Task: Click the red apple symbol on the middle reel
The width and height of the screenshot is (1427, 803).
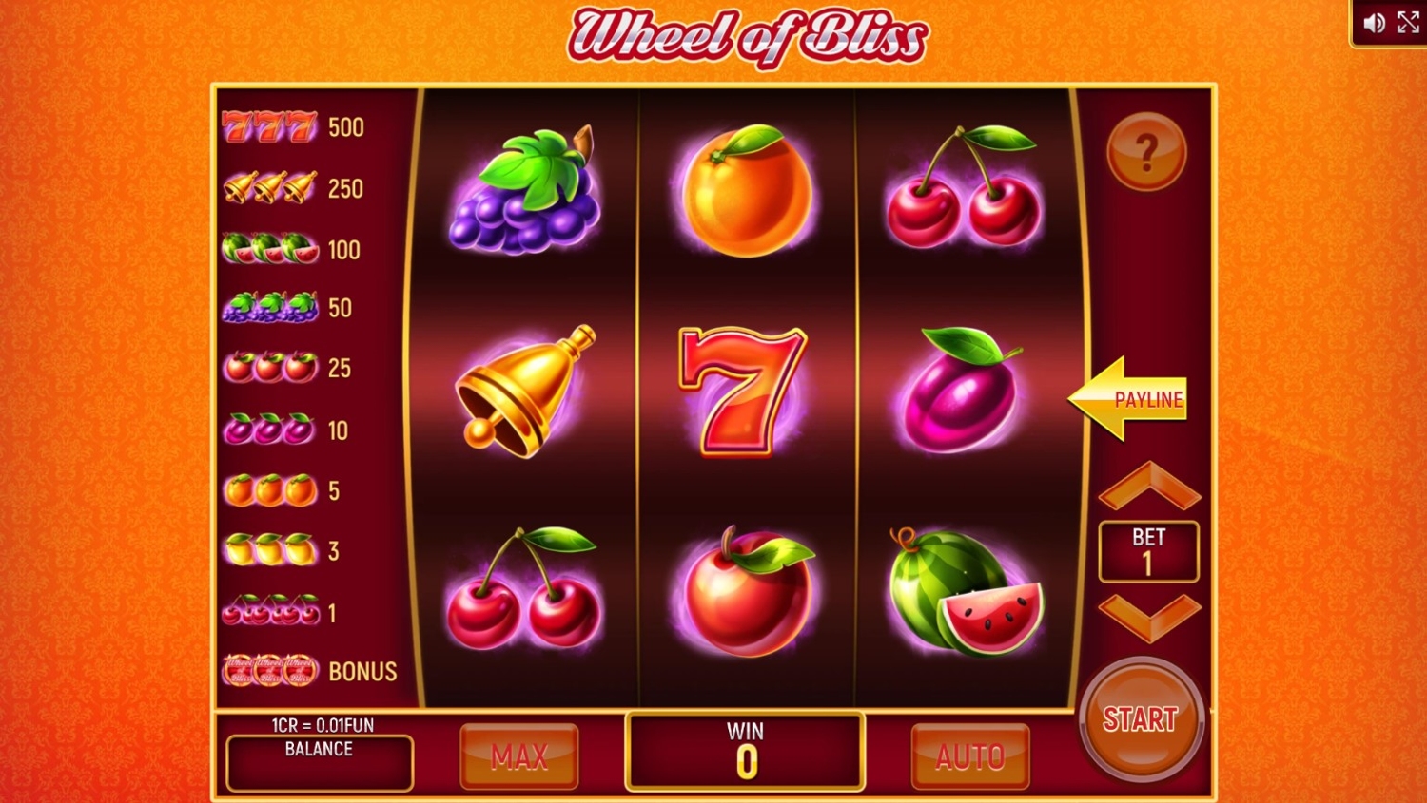Action: coord(748,591)
